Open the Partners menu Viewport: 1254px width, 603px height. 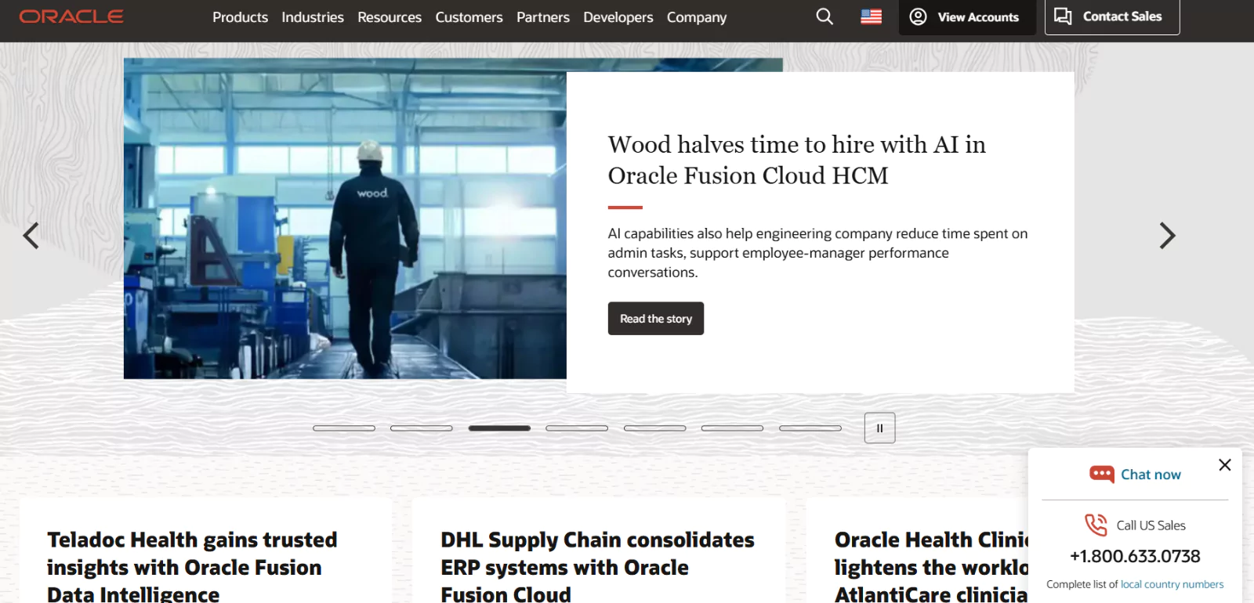pos(543,17)
